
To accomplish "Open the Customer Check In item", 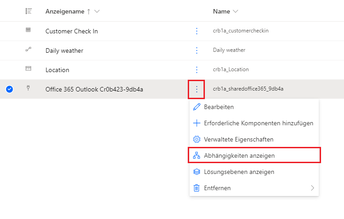I will (72, 31).
